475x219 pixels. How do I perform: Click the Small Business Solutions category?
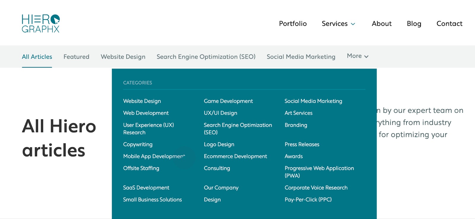pyautogui.click(x=153, y=199)
